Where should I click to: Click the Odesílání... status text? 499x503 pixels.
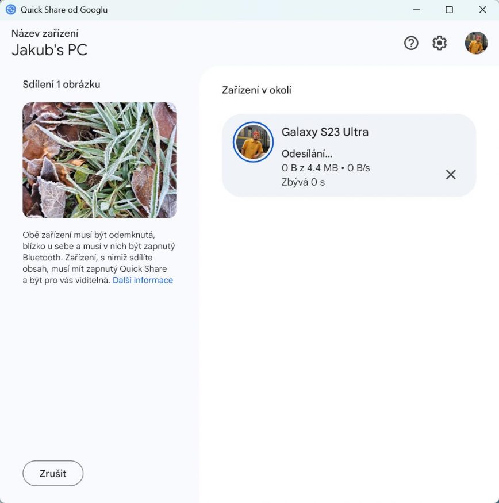pos(307,153)
